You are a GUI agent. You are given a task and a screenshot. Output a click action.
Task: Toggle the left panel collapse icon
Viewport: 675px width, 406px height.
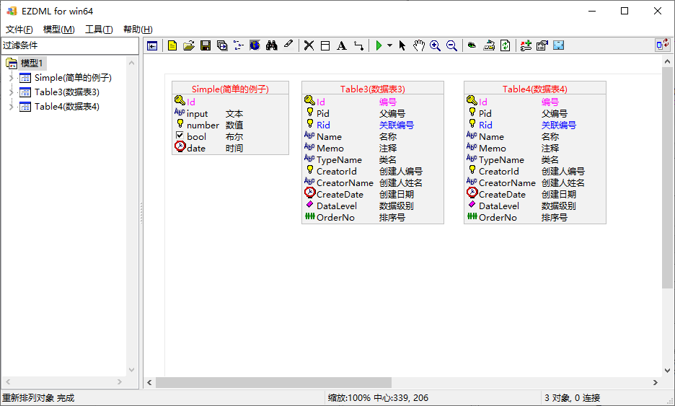(152, 45)
